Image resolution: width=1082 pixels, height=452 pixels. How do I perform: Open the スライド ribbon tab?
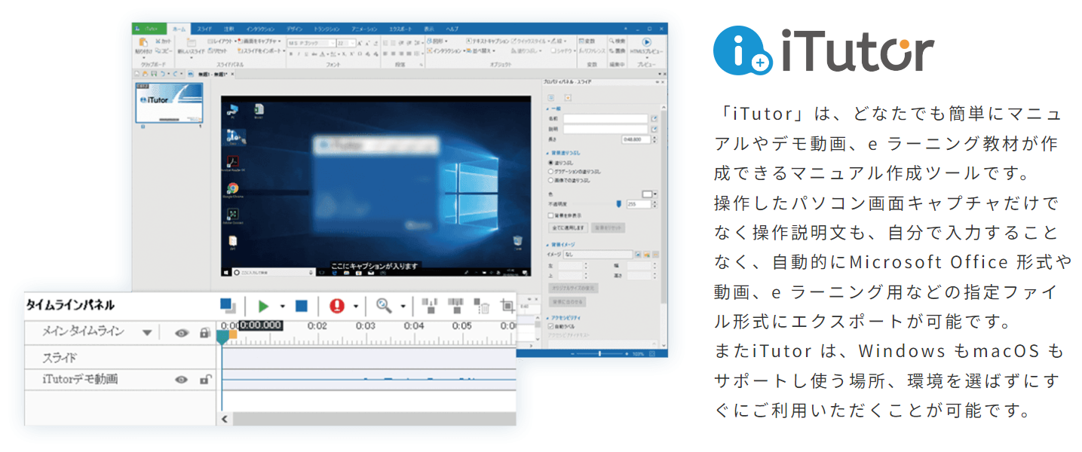click(204, 28)
